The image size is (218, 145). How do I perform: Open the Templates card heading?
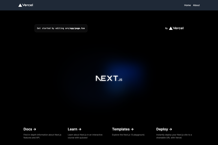pos(123,129)
